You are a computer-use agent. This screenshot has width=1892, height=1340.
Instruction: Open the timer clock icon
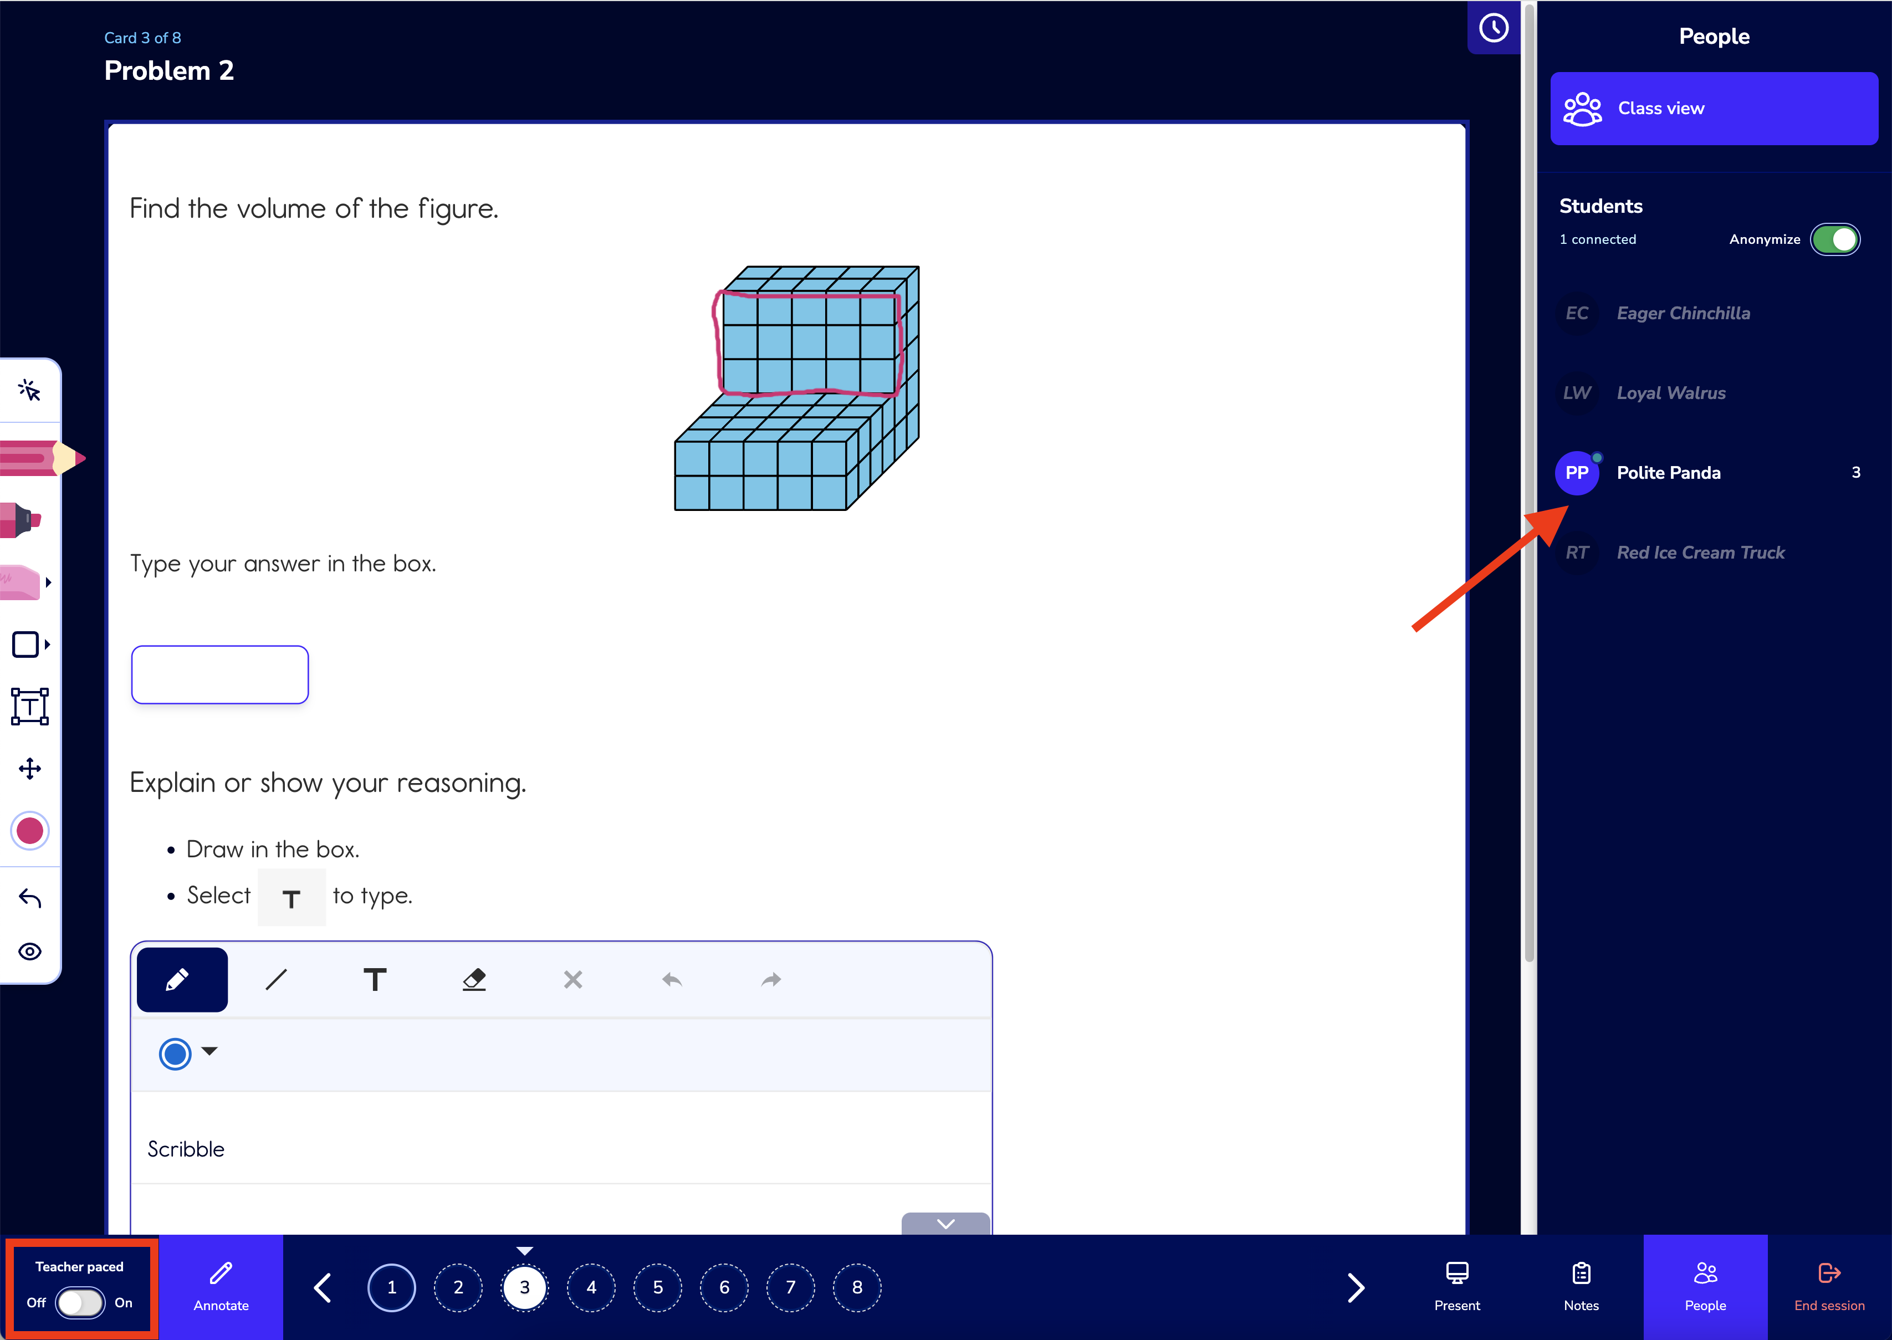[1494, 28]
